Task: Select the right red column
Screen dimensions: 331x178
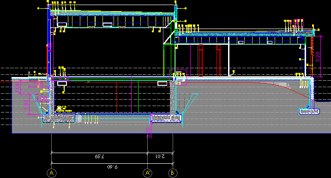Action: coord(219,60)
